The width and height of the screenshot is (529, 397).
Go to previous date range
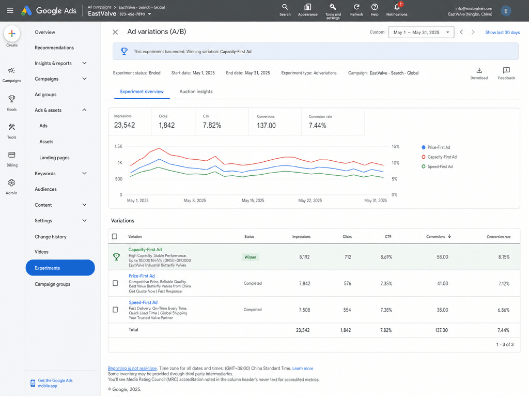tap(461, 32)
